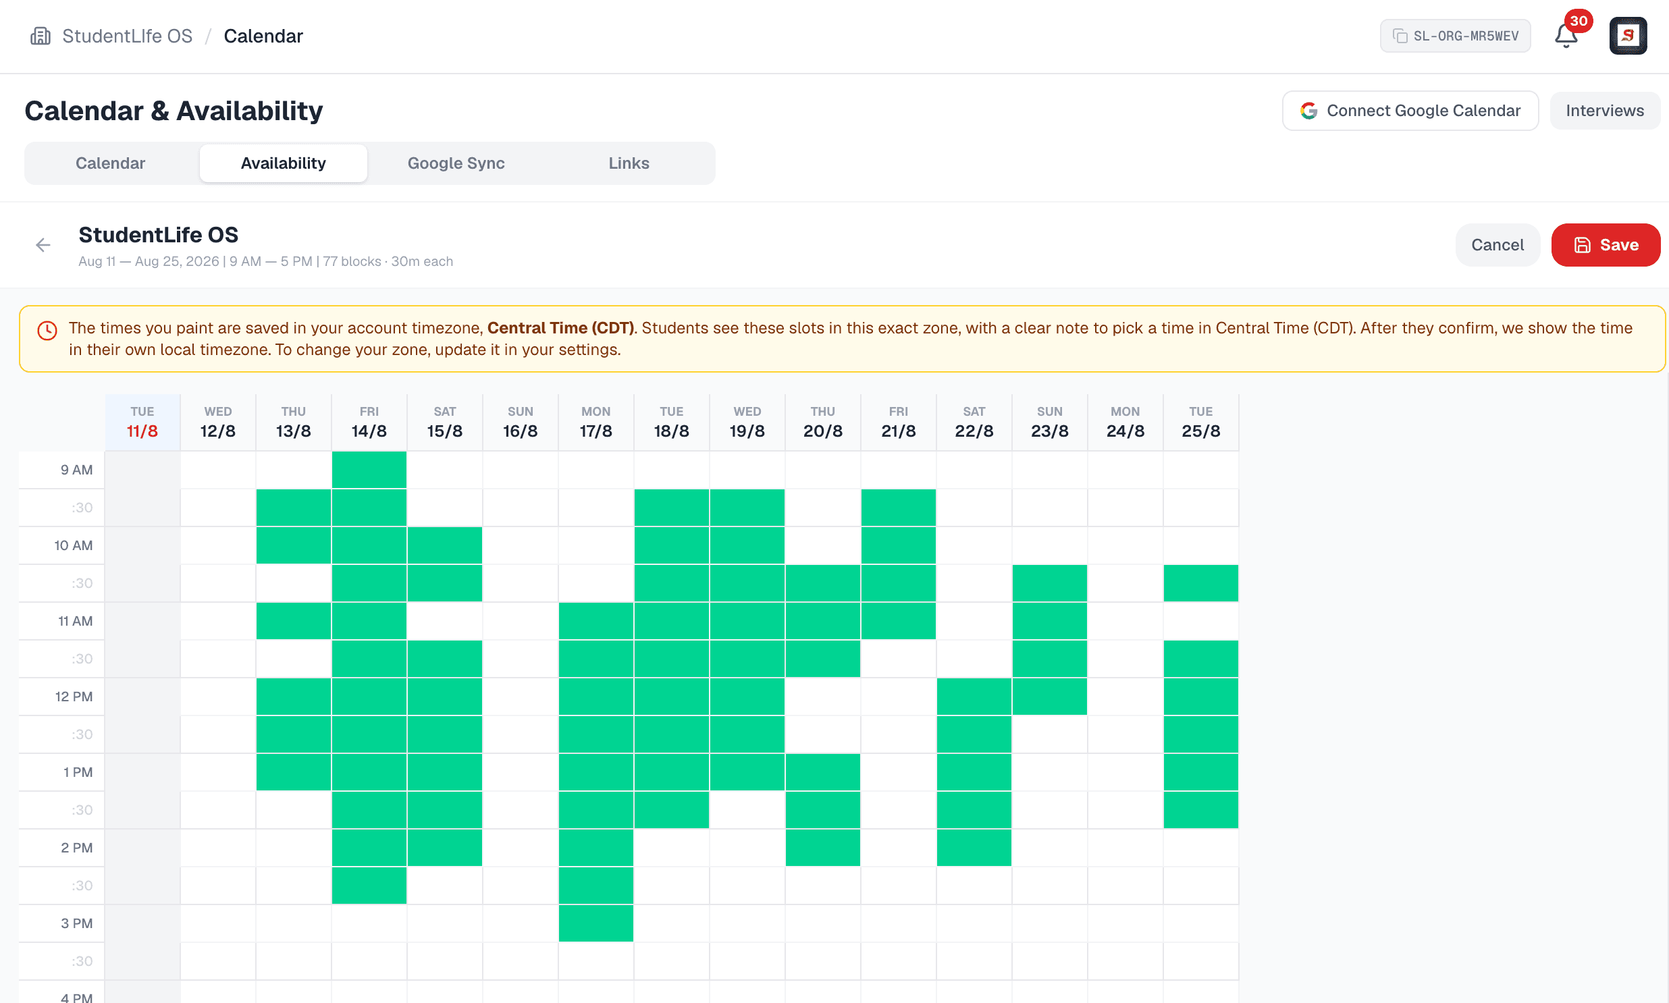Image resolution: width=1669 pixels, height=1003 pixels.
Task: Cancel the availability edits
Action: pos(1498,244)
